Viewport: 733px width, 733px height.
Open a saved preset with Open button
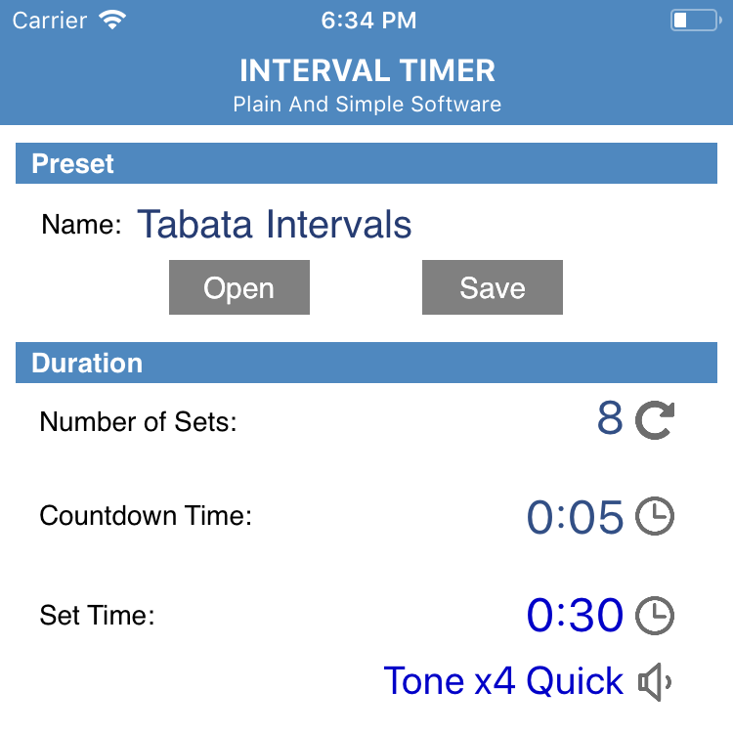coord(238,287)
